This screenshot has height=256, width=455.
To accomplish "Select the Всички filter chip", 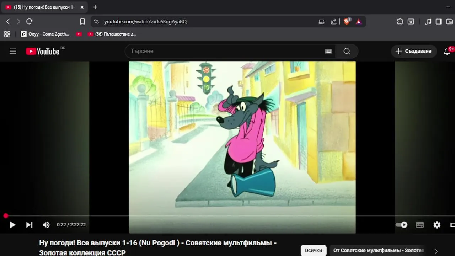I will (x=314, y=250).
